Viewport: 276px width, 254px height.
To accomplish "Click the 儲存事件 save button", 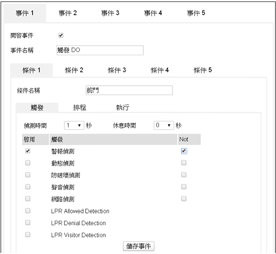I will point(139,246).
